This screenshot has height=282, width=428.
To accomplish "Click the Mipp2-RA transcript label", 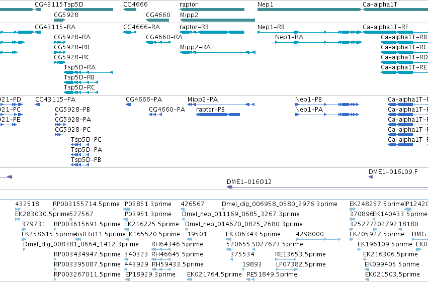I will (196, 47).
